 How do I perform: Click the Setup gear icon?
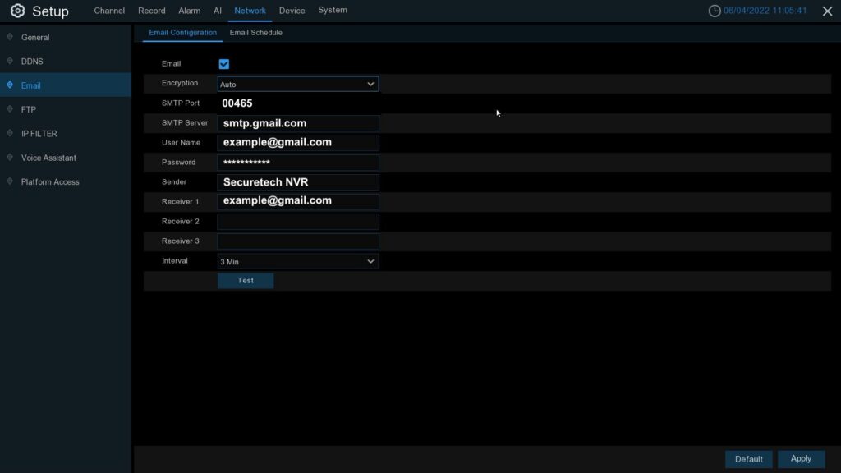[17, 11]
